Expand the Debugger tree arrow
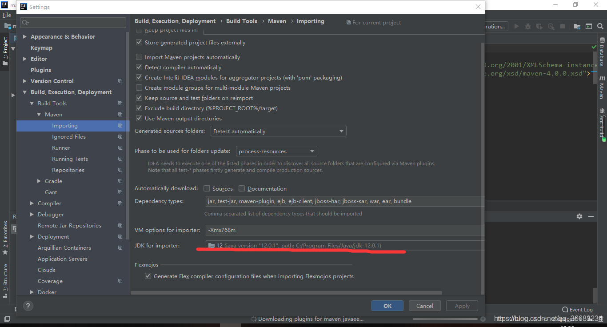 32,215
